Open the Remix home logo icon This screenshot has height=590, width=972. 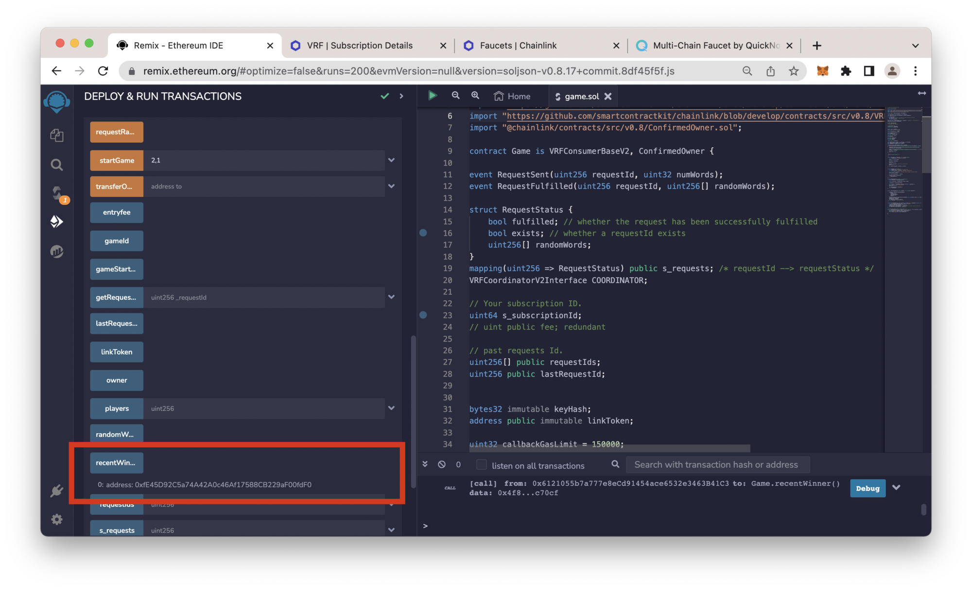(57, 101)
